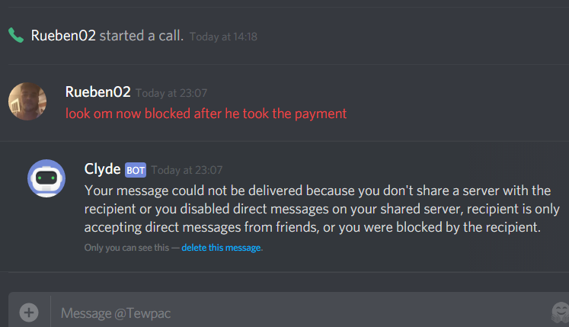Select the Clyde username
The width and height of the screenshot is (569, 327).
tap(102, 169)
